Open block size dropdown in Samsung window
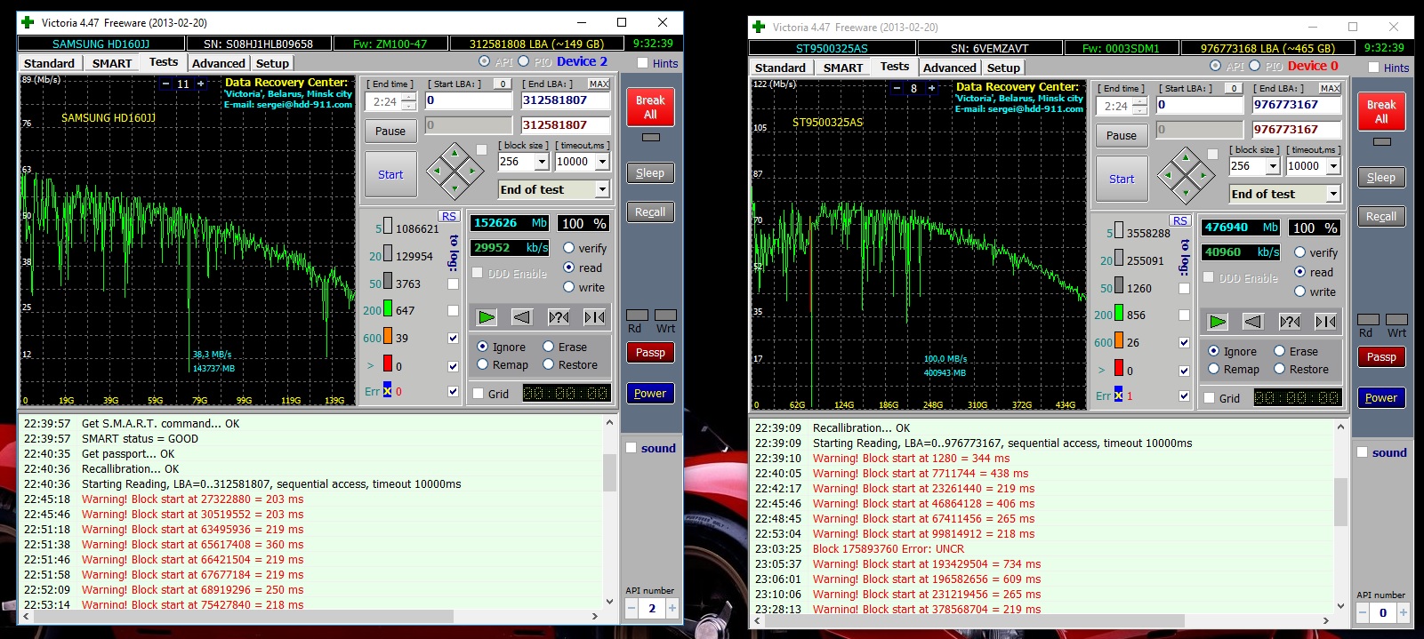Viewport: 1424px width, 639px height. (x=542, y=162)
